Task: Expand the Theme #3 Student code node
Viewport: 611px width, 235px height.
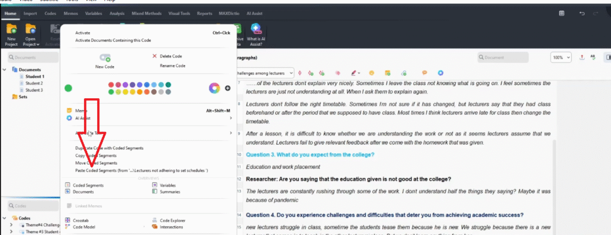Action: [x=11, y=232]
